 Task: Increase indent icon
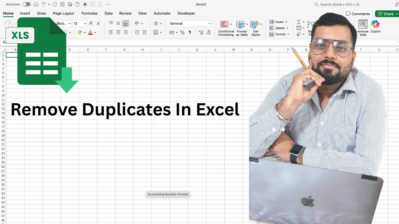[144, 32]
